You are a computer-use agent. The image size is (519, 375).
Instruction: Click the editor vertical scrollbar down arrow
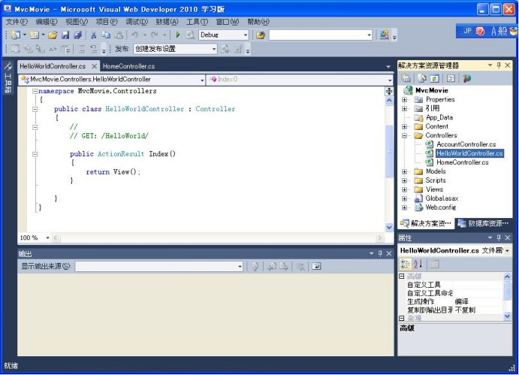click(x=389, y=227)
